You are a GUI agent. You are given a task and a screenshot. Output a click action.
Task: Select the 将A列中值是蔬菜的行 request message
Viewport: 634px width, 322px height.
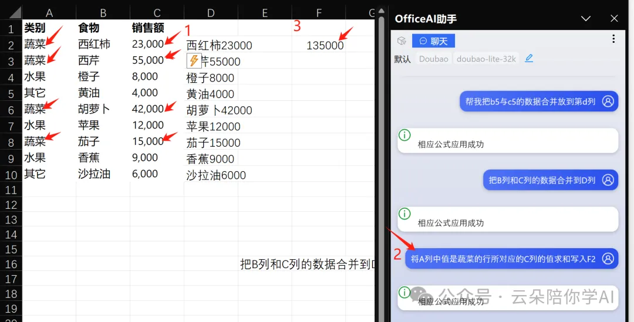coord(512,259)
